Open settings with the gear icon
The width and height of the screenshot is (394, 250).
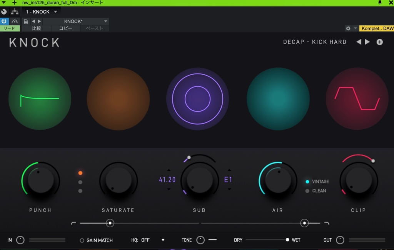pos(348,28)
